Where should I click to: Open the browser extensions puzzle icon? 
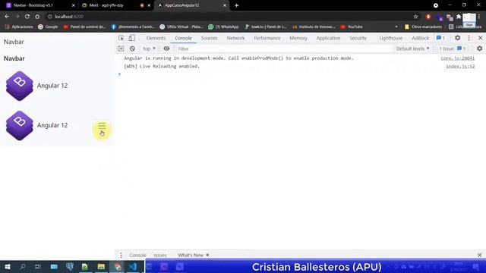[x=459, y=17]
